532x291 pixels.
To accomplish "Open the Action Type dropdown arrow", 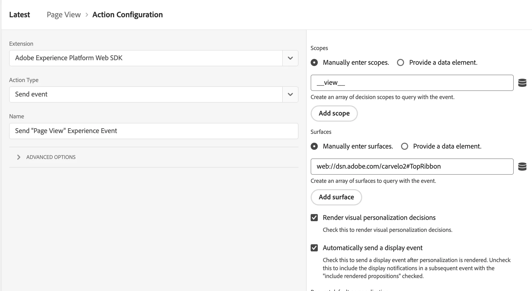I will (x=290, y=94).
